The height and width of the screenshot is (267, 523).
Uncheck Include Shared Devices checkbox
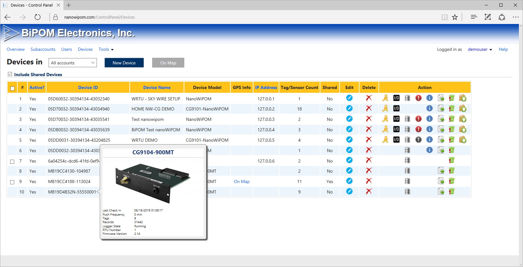tap(10, 74)
